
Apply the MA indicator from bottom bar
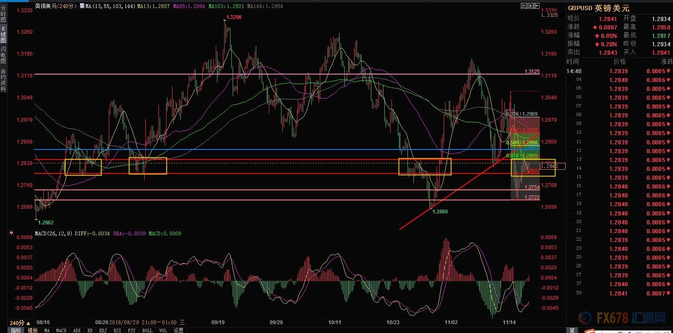point(47,330)
